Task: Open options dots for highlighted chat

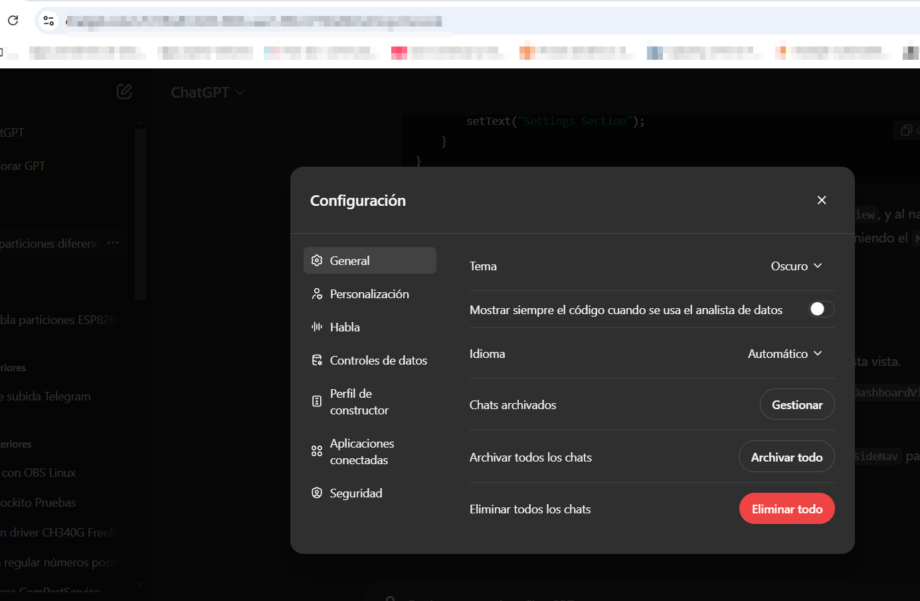Action: [x=113, y=243]
